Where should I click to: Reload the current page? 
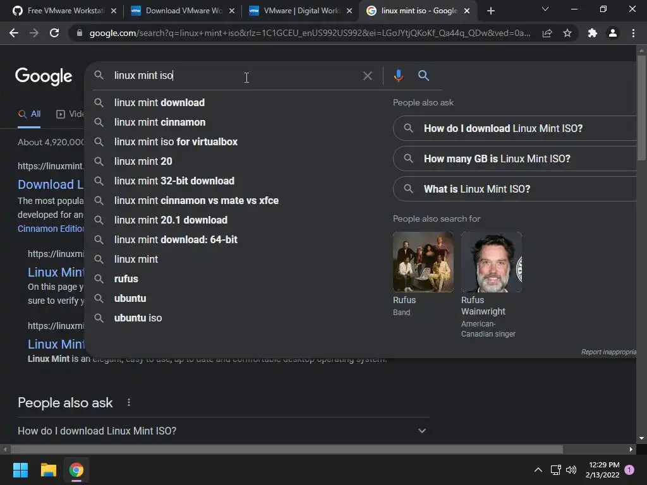click(54, 33)
